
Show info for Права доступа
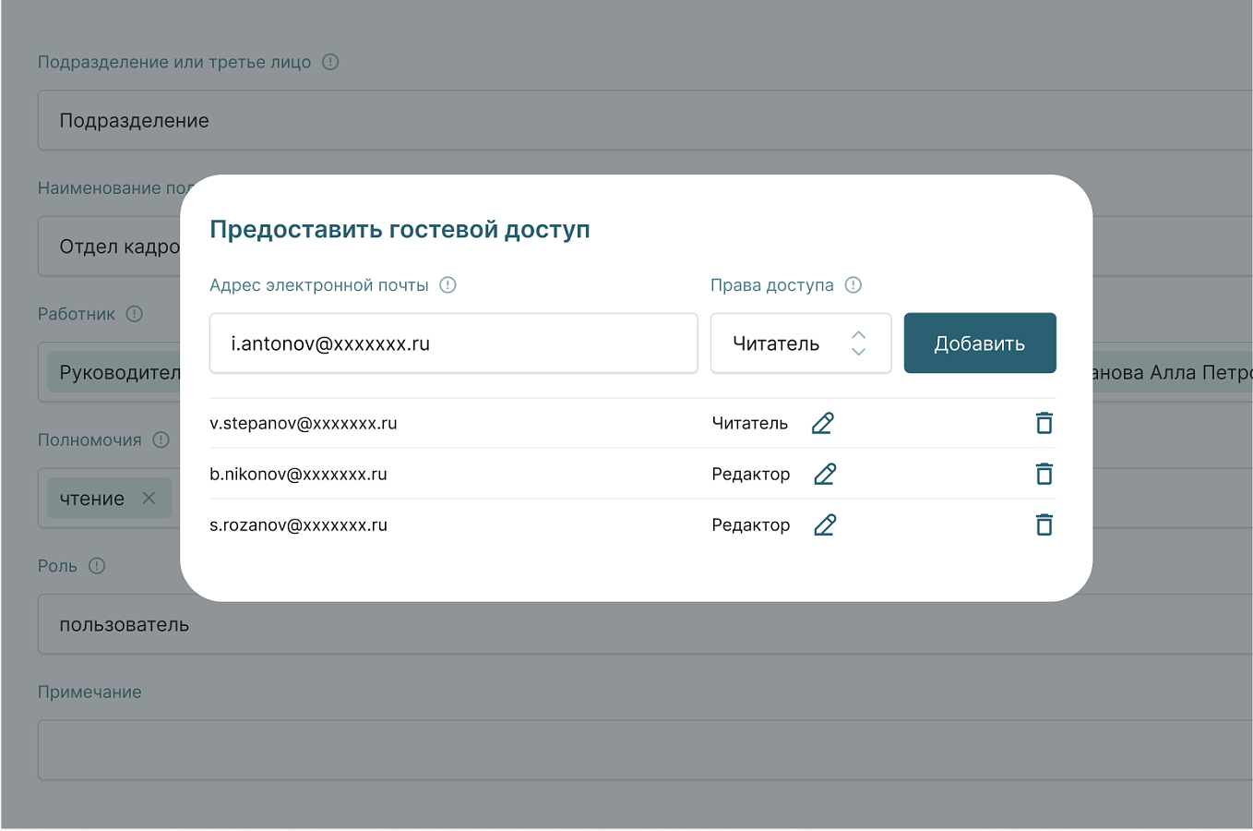point(853,285)
